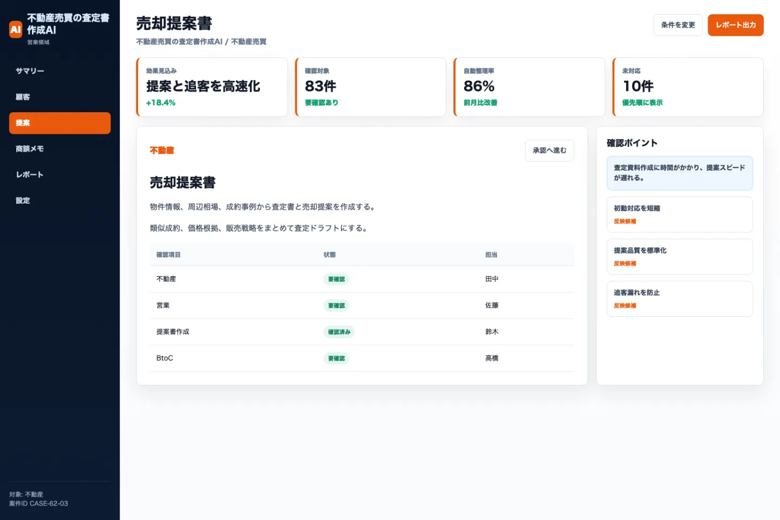This screenshot has width=780, height=520.
Task: Click the 自動整理率 86% card
Action: [529, 87]
